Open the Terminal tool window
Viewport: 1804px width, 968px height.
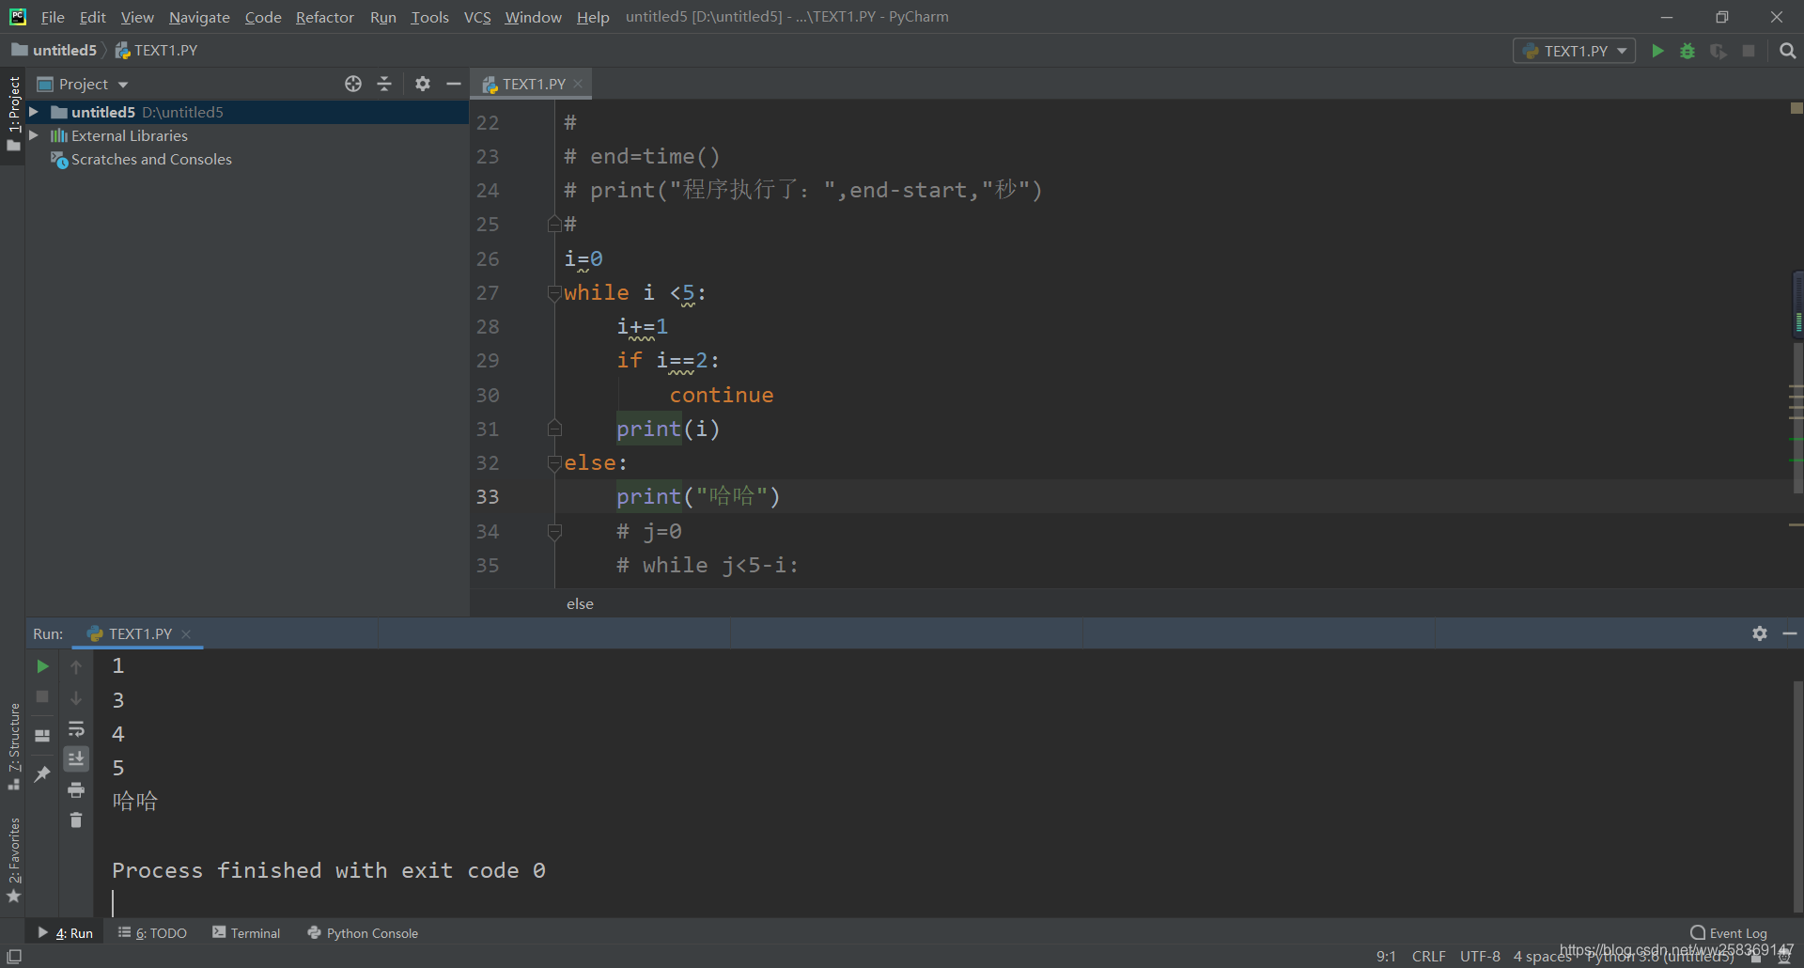pyautogui.click(x=246, y=933)
